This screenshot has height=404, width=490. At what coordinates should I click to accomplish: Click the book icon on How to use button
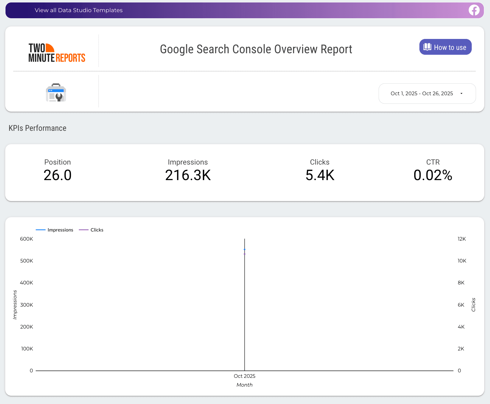[x=427, y=47]
